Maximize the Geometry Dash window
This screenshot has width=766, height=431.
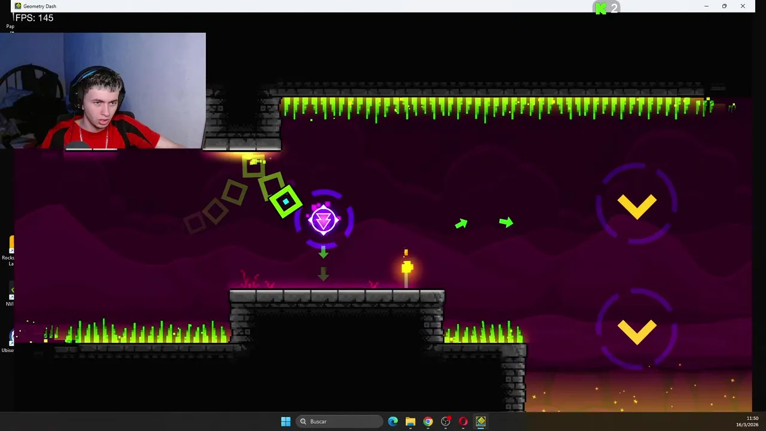pyautogui.click(x=724, y=6)
